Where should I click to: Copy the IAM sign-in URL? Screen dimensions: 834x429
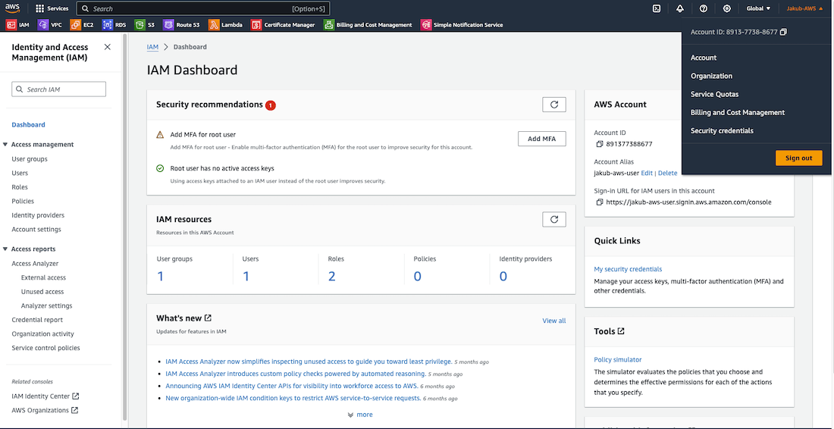point(600,202)
